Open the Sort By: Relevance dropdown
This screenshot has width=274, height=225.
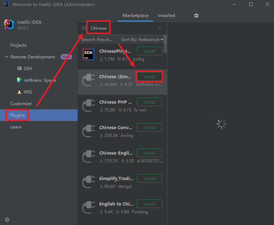[142, 40]
